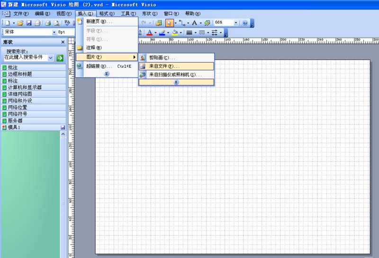The width and height of the screenshot is (379, 258).
Task: Open the line color dropdown arrow
Action: [168, 33]
